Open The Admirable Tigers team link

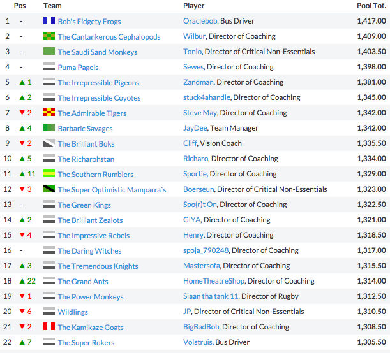click(93, 113)
